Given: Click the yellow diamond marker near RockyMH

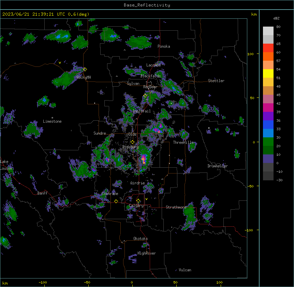Looking at the screenshot, I should tap(85, 69).
